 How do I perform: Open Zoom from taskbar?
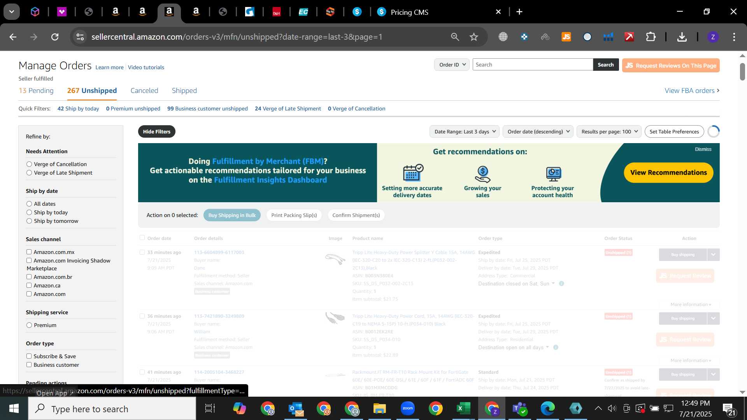[x=407, y=408]
